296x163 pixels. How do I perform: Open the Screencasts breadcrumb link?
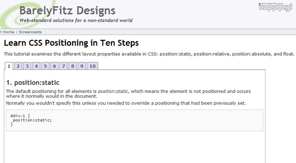point(30,32)
